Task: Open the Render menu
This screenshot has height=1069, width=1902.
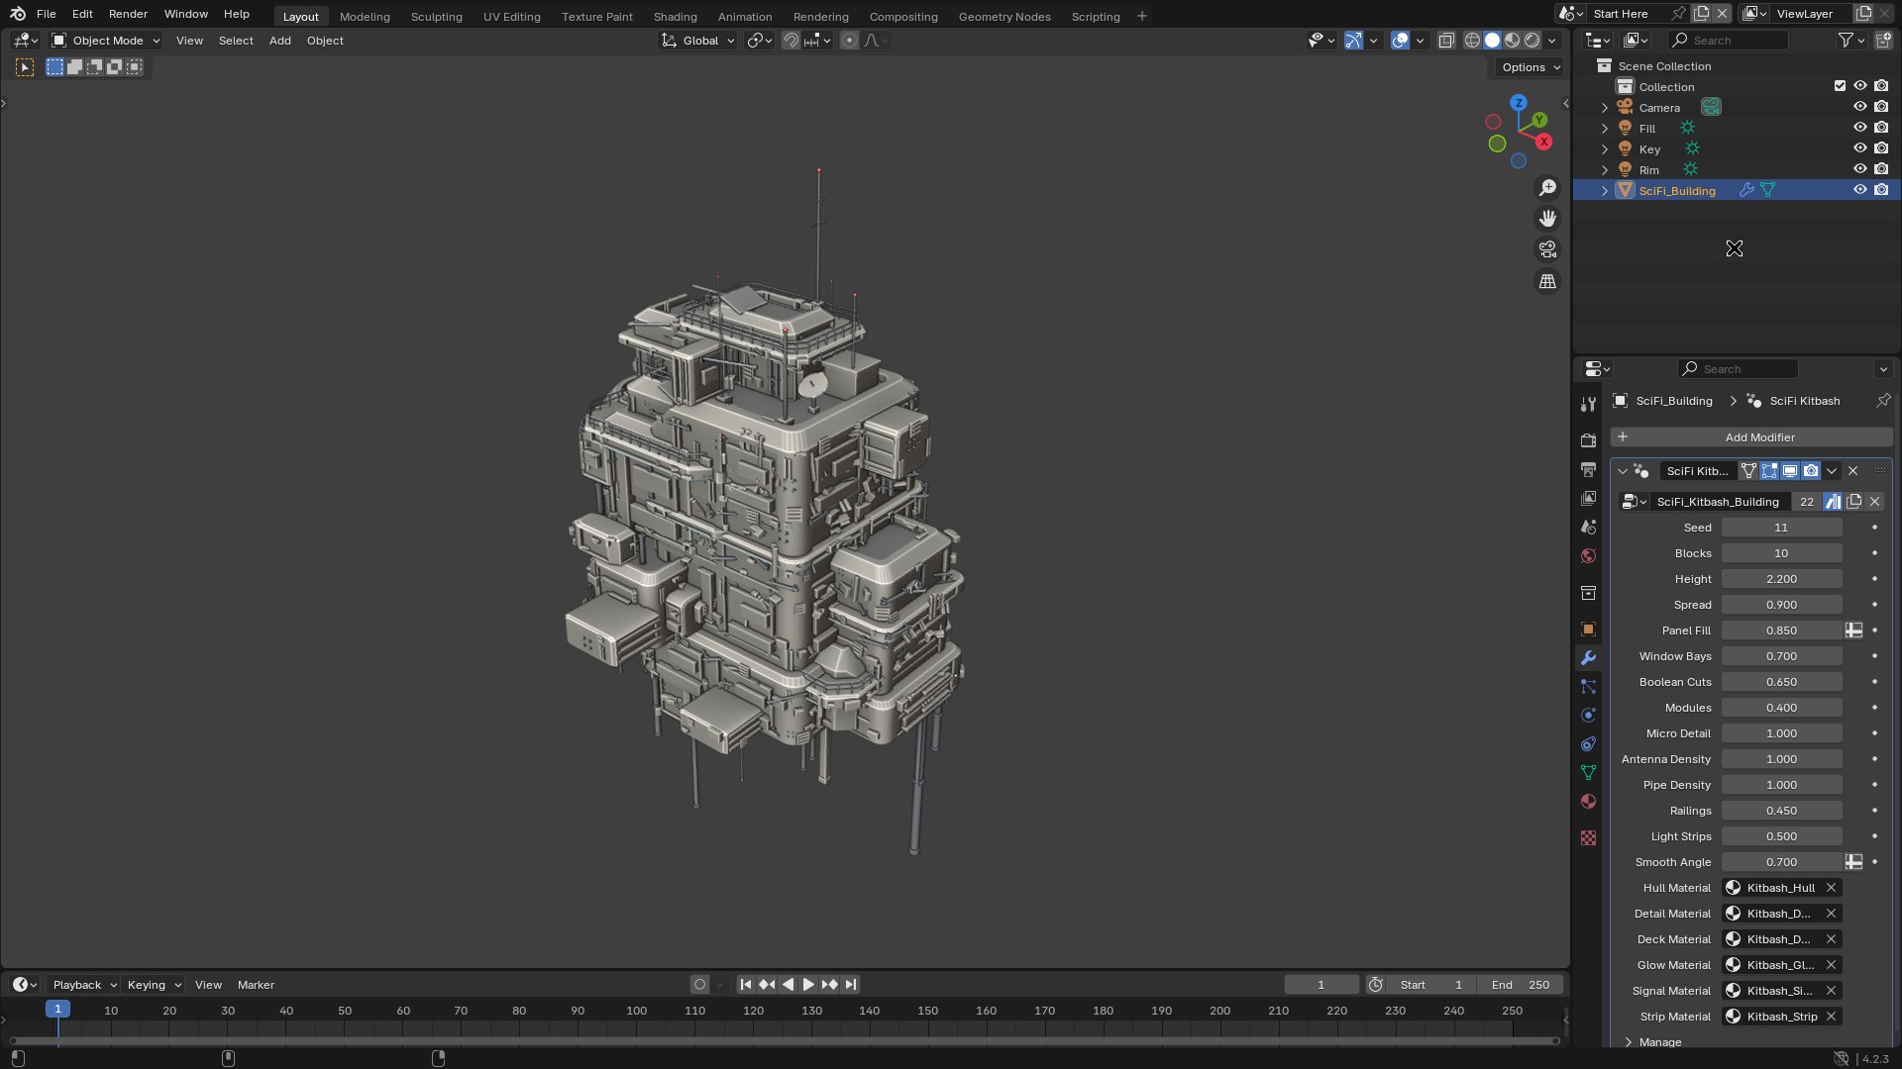Action: pyautogui.click(x=128, y=14)
